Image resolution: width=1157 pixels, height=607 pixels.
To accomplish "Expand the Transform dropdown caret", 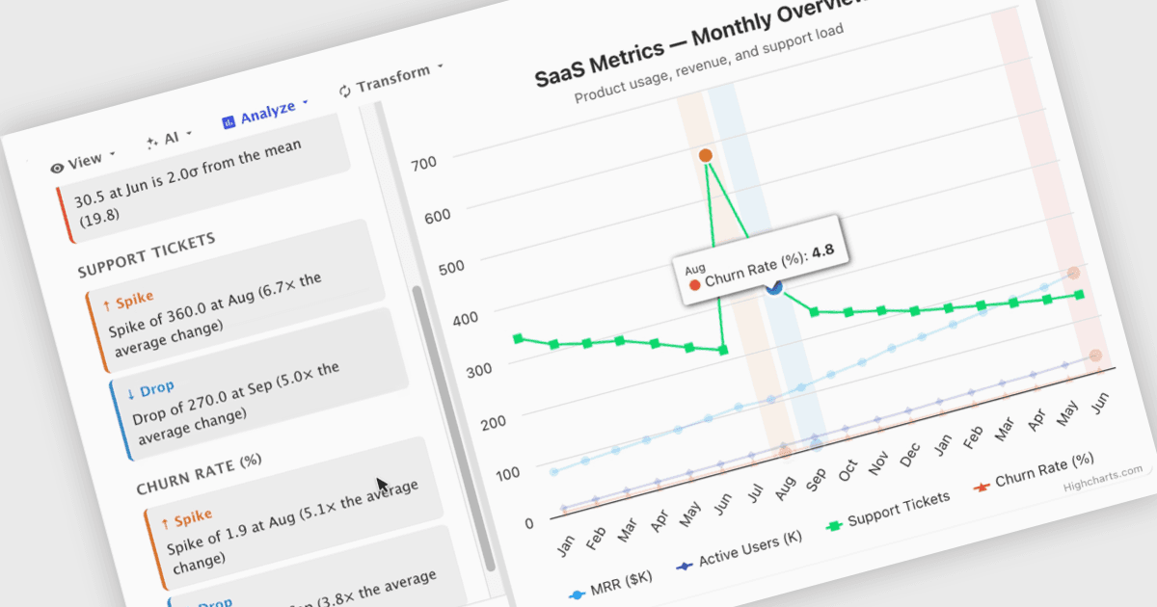I will pos(440,66).
